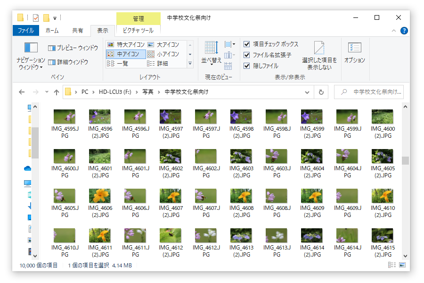Image resolution: width=424 pixels, height=283 pixels.
Task: Select extra large icons layout (特大アイコン)
Action: [126, 44]
